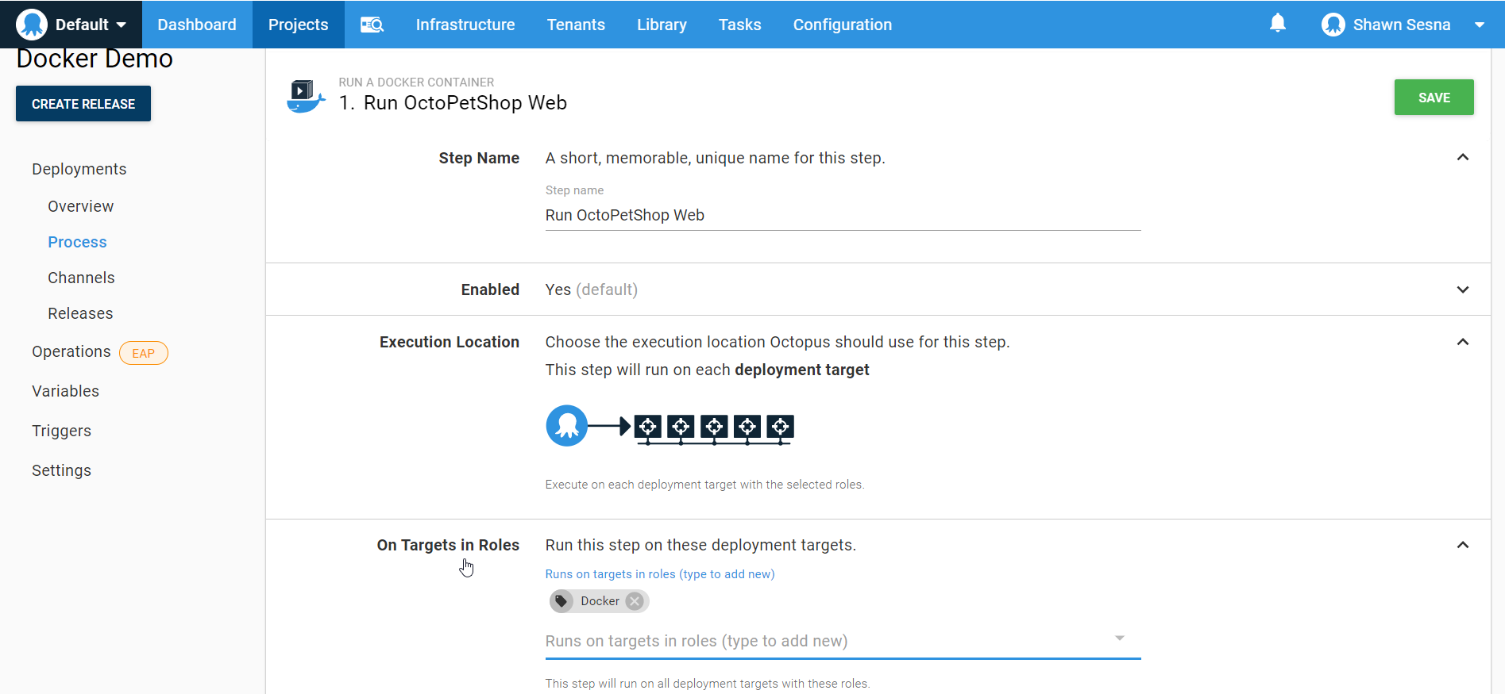This screenshot has width=1505, height=694.
Task: Click the tag icon on Docker chip
Action: point(561,601)
